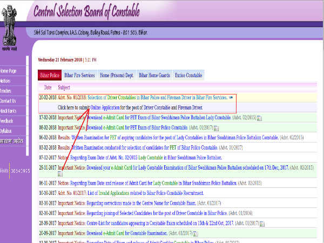Open Notices in sidebar menu
324x243 pixels.
5,81
